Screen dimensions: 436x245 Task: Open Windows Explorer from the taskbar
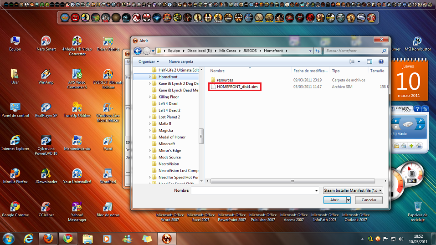click(87, 239)
